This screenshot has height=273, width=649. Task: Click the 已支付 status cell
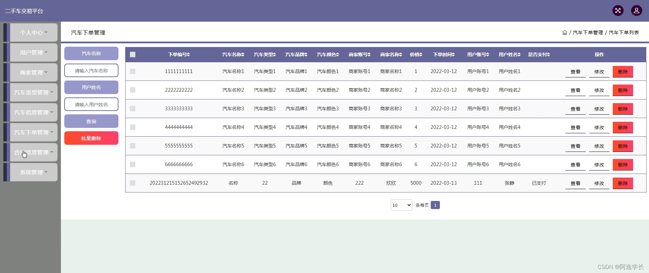coord(539,183)
